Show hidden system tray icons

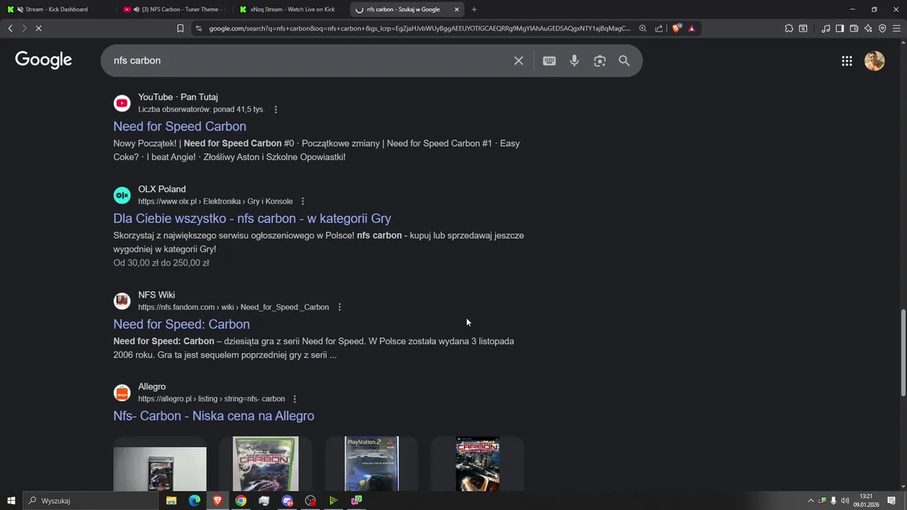click(811, 501)
